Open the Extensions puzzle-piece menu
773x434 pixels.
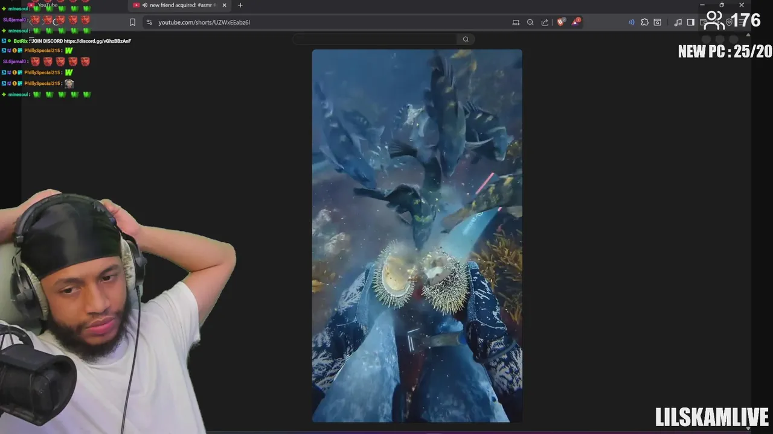[x=644, y=22]
